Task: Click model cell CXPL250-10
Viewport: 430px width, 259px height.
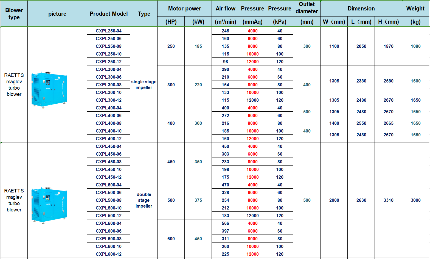Action: tap(109, 54)
